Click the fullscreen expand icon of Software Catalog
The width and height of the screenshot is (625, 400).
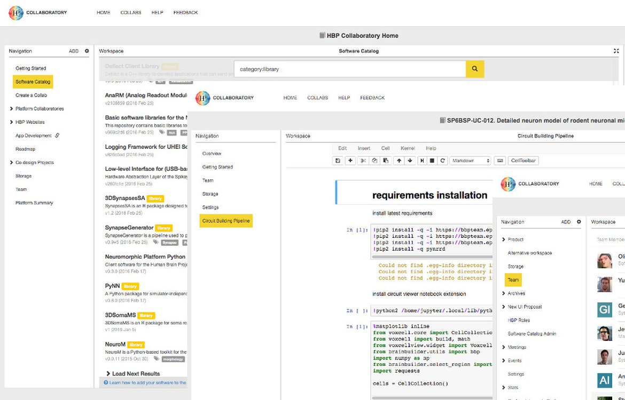coord(616,51)
